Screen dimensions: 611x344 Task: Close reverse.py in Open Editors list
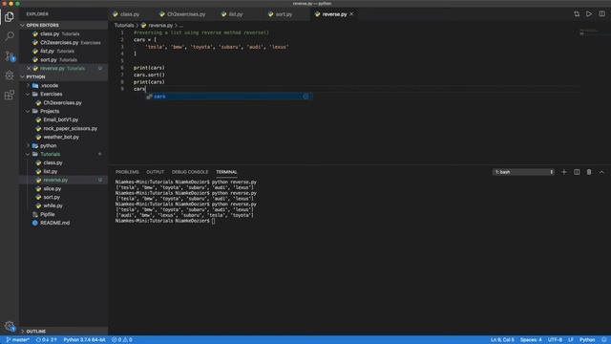29,68
